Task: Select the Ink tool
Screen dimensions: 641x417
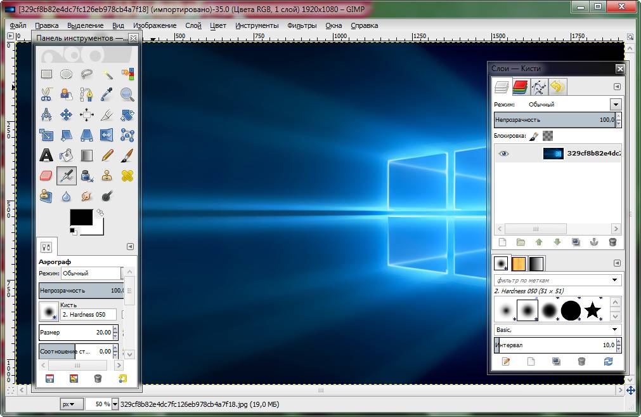Action: click(x=87, y=176)
